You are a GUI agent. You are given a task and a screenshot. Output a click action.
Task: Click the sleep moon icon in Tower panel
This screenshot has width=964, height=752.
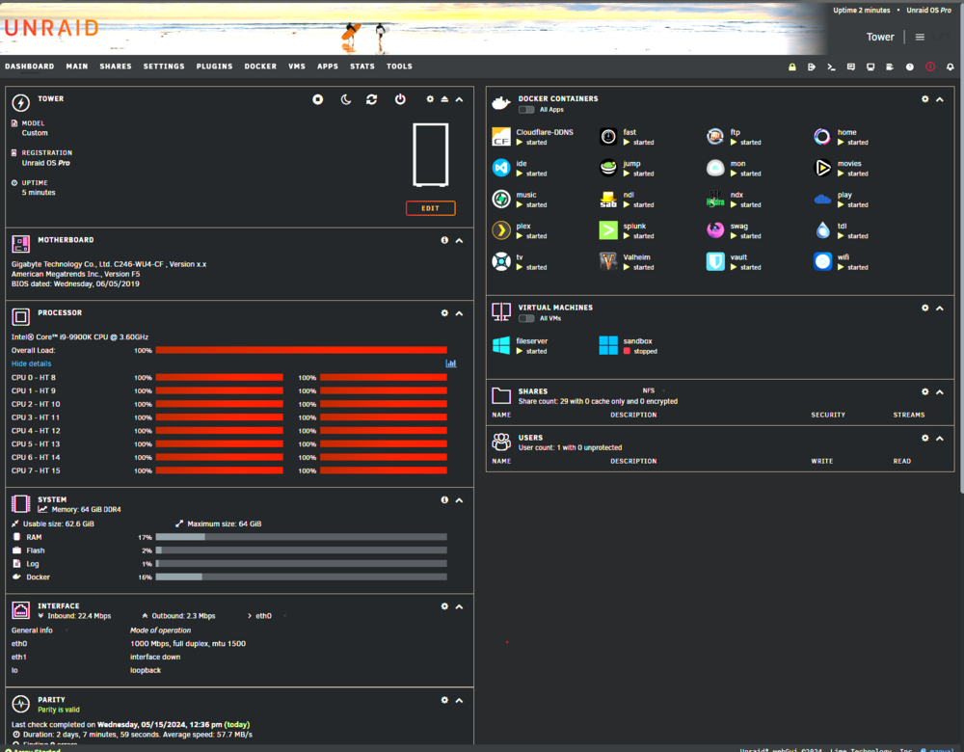346,99
